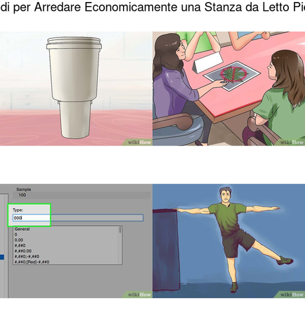Open the white plastic cup thumbnail
Image resolution: width=305 pixels, height=317 pixels.
76,89
